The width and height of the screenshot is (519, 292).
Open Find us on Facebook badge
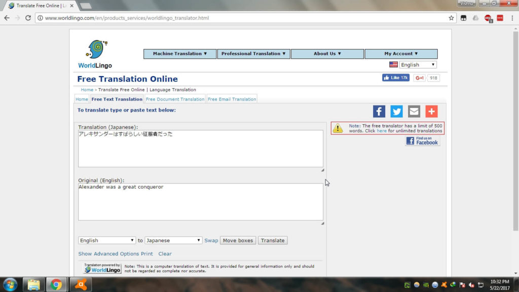click(423, 141)
